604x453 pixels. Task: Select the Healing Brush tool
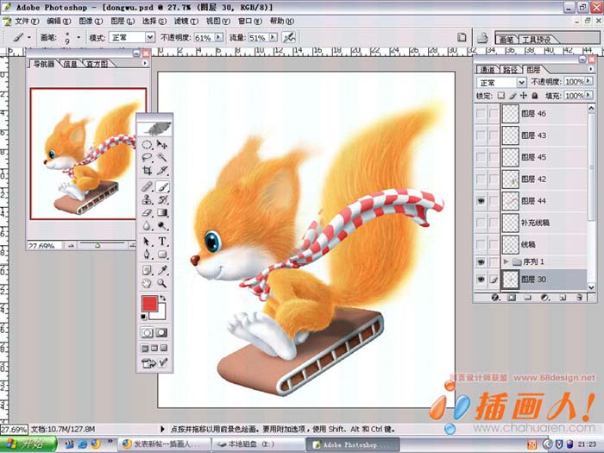point(147,187)
